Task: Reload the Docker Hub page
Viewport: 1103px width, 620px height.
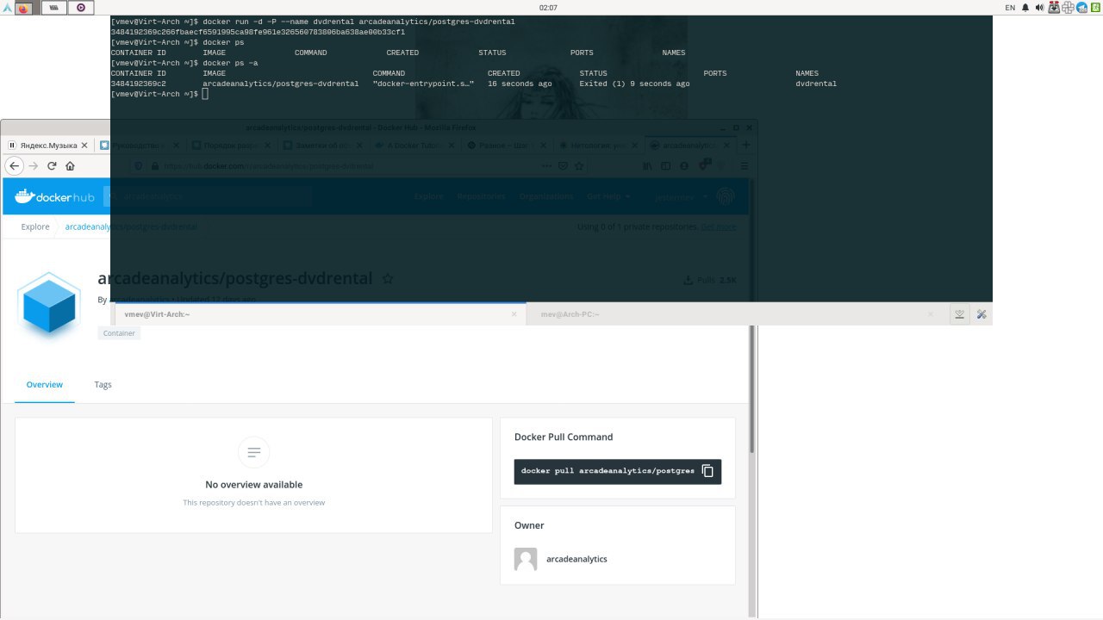Action: 52,166
